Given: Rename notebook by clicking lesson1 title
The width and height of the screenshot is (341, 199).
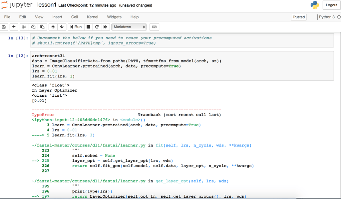Looking at the screenshot, I should coord(47,5).
